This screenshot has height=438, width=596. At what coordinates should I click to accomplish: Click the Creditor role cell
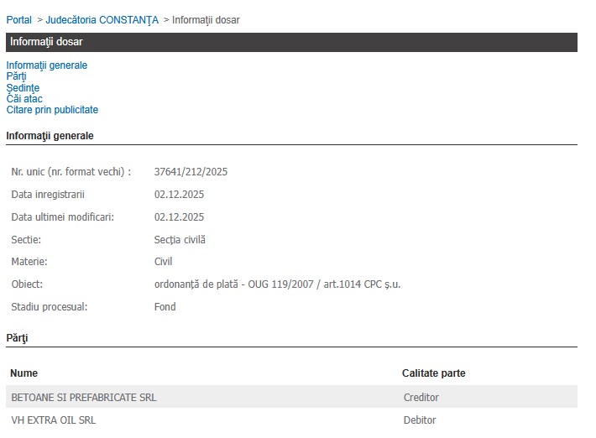421,397
